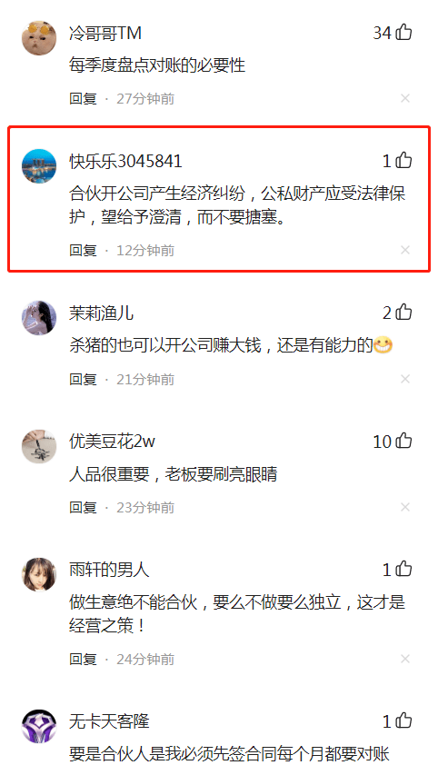Viewport: 438px width, 775px height.
Task: Dismiss 冷哥哥TM's comment with the X
Action: click(405, 98)
